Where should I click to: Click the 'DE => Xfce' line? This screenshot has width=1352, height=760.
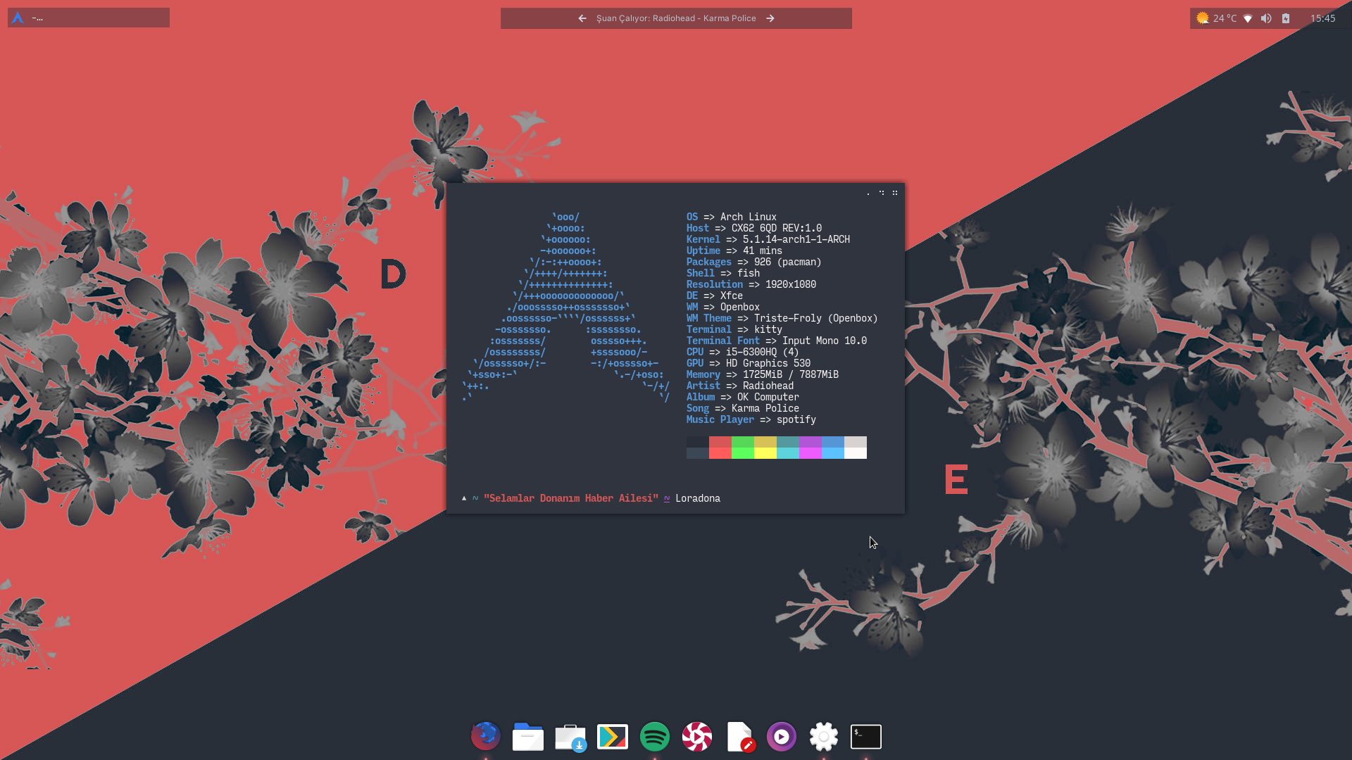coord(715,296)
